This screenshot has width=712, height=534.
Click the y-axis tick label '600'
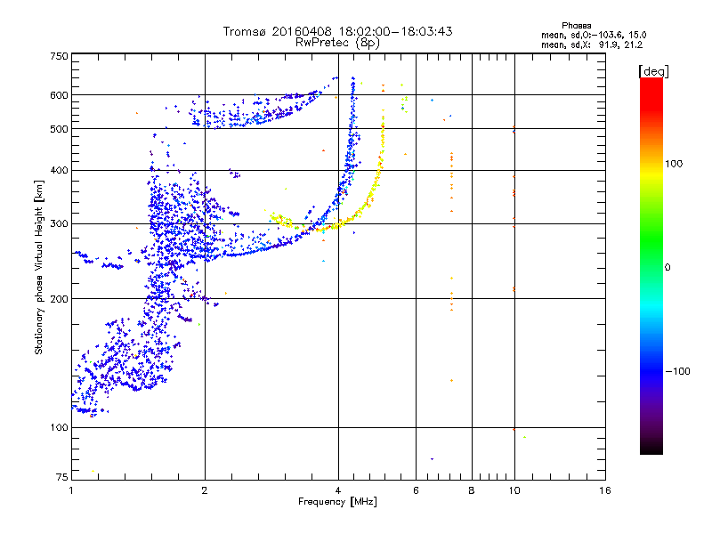tap(59, 95)
